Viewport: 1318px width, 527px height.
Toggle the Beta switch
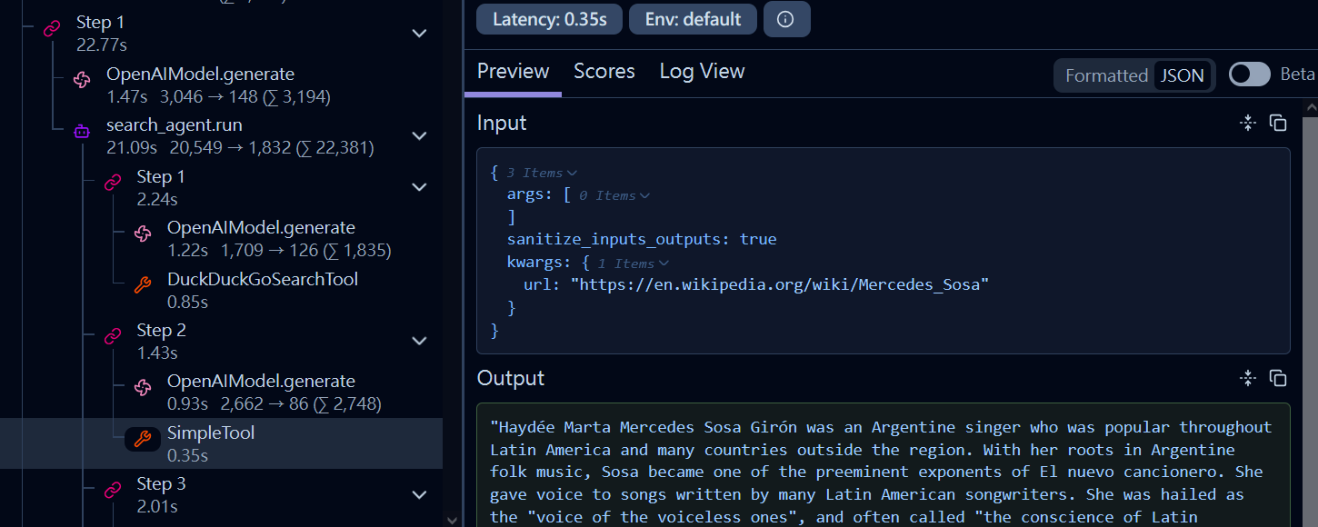(x=1249, y=75)
